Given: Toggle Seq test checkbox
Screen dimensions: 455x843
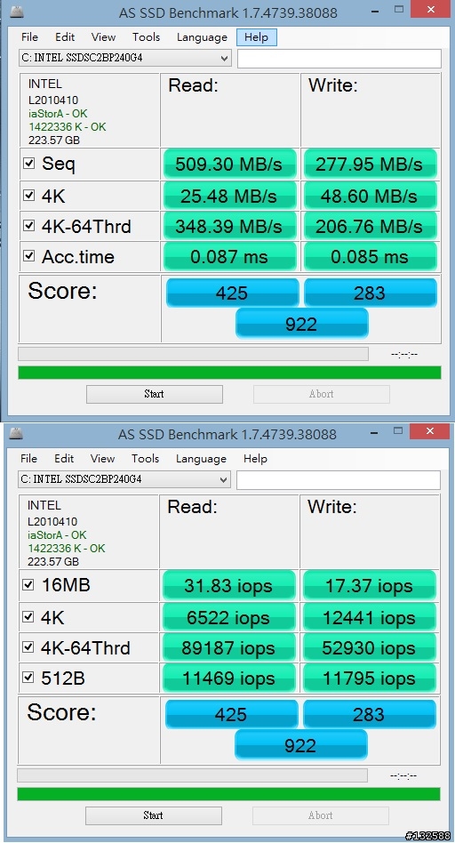Looking at the screenshot, I should coord(29,164).
